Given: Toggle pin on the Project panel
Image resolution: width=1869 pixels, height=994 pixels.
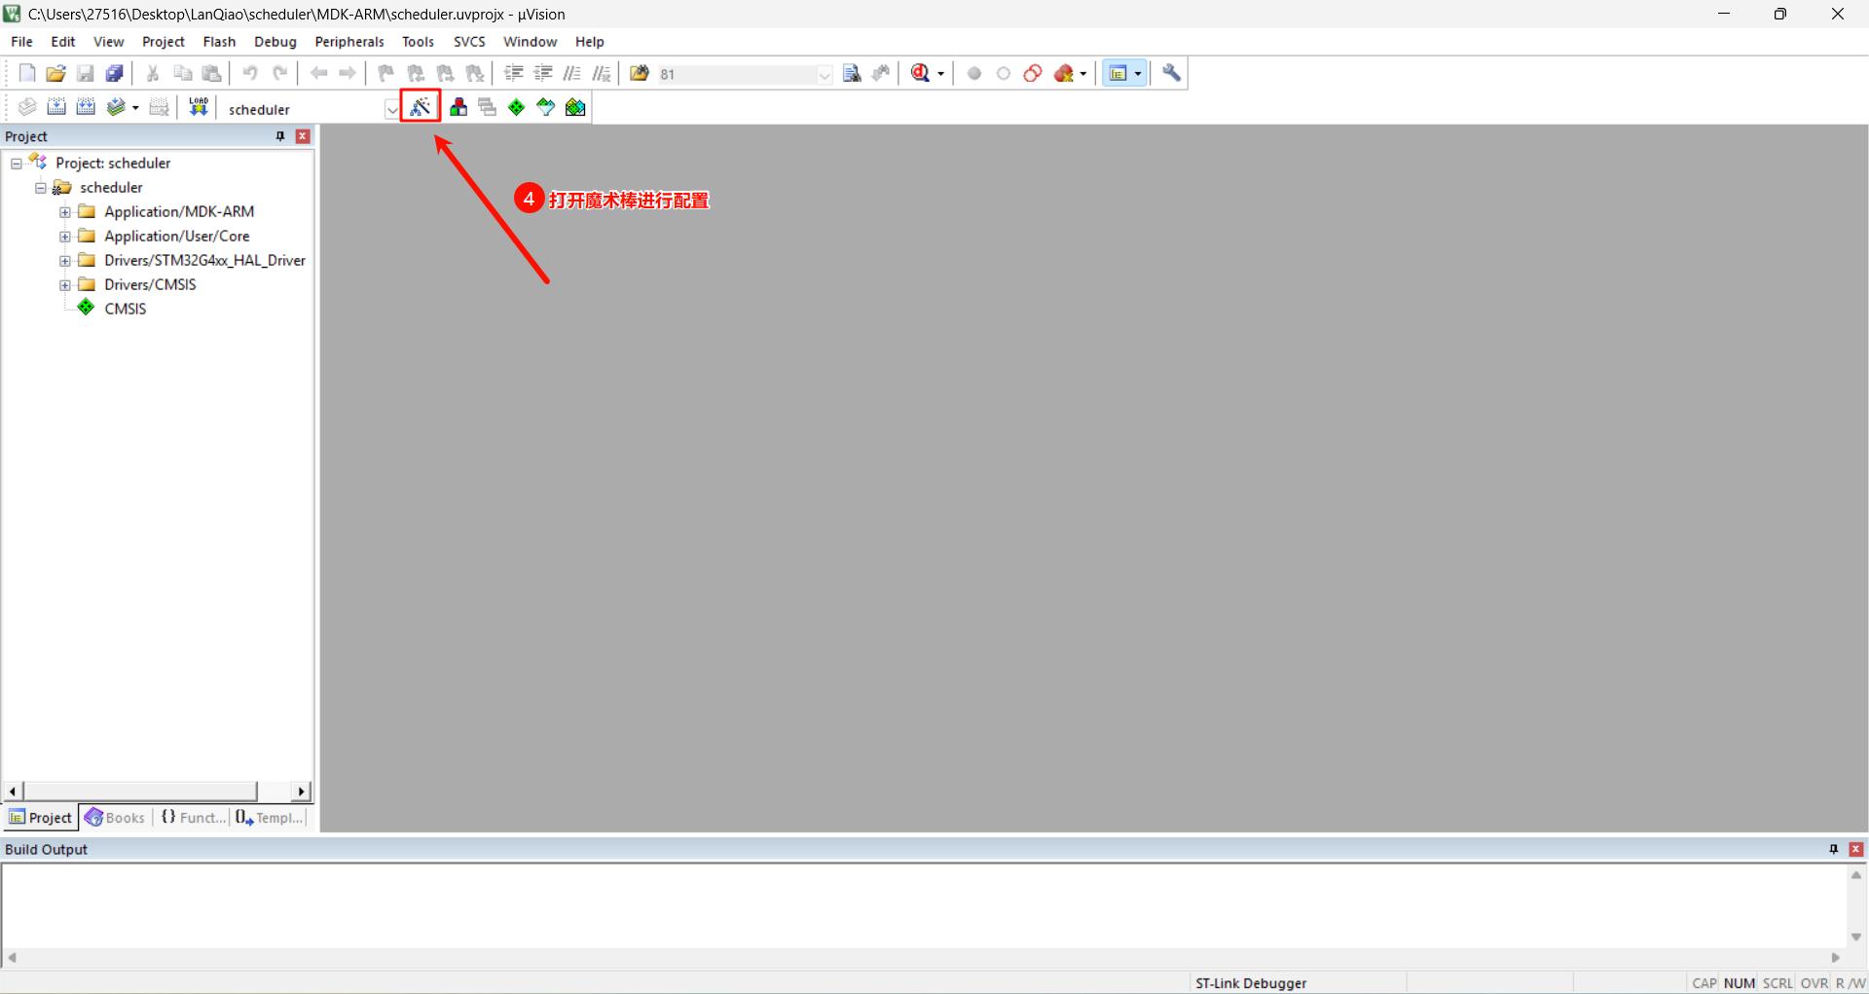Looking at the screenshot, I should (280, 136).
